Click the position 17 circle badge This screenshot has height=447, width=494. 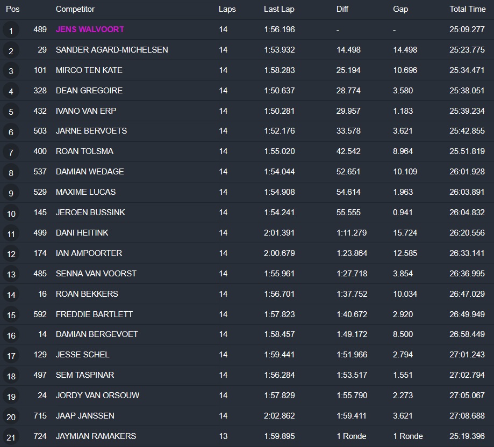tap(11, 355)
